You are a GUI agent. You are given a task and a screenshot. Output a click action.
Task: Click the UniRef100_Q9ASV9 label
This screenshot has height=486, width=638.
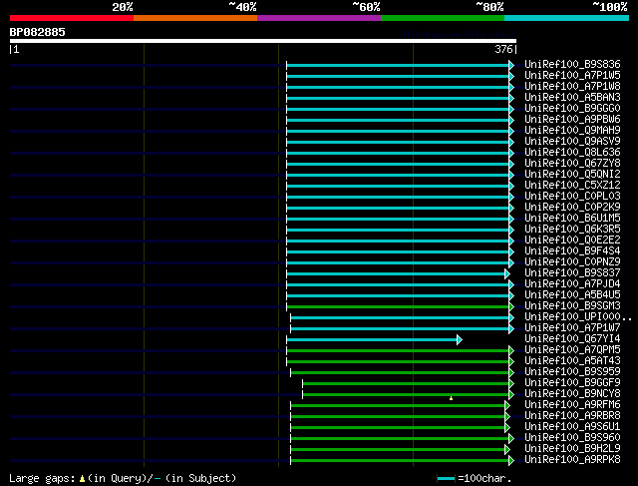coord(572,142)
